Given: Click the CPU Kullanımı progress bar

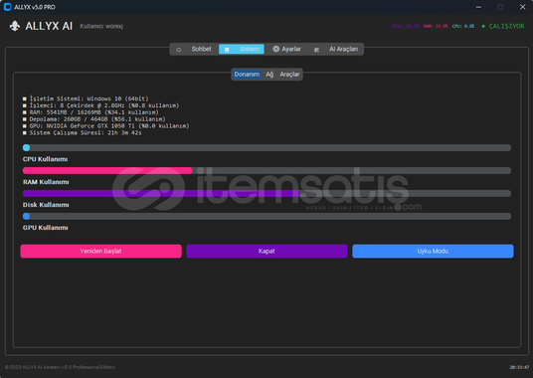Looking at the screenshot, I should 266,147.
